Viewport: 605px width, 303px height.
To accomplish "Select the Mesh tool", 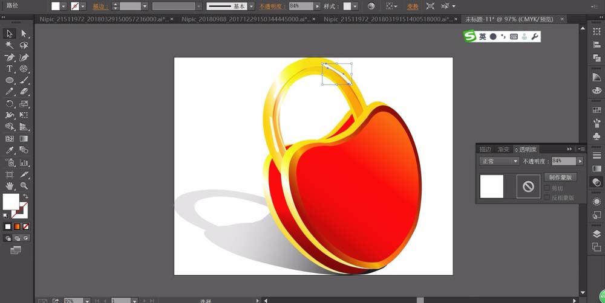I will pos(10,139).
